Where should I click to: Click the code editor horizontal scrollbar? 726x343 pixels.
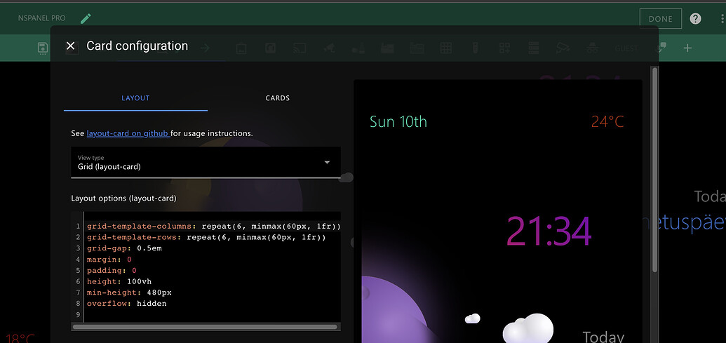(x=205, y=327)
